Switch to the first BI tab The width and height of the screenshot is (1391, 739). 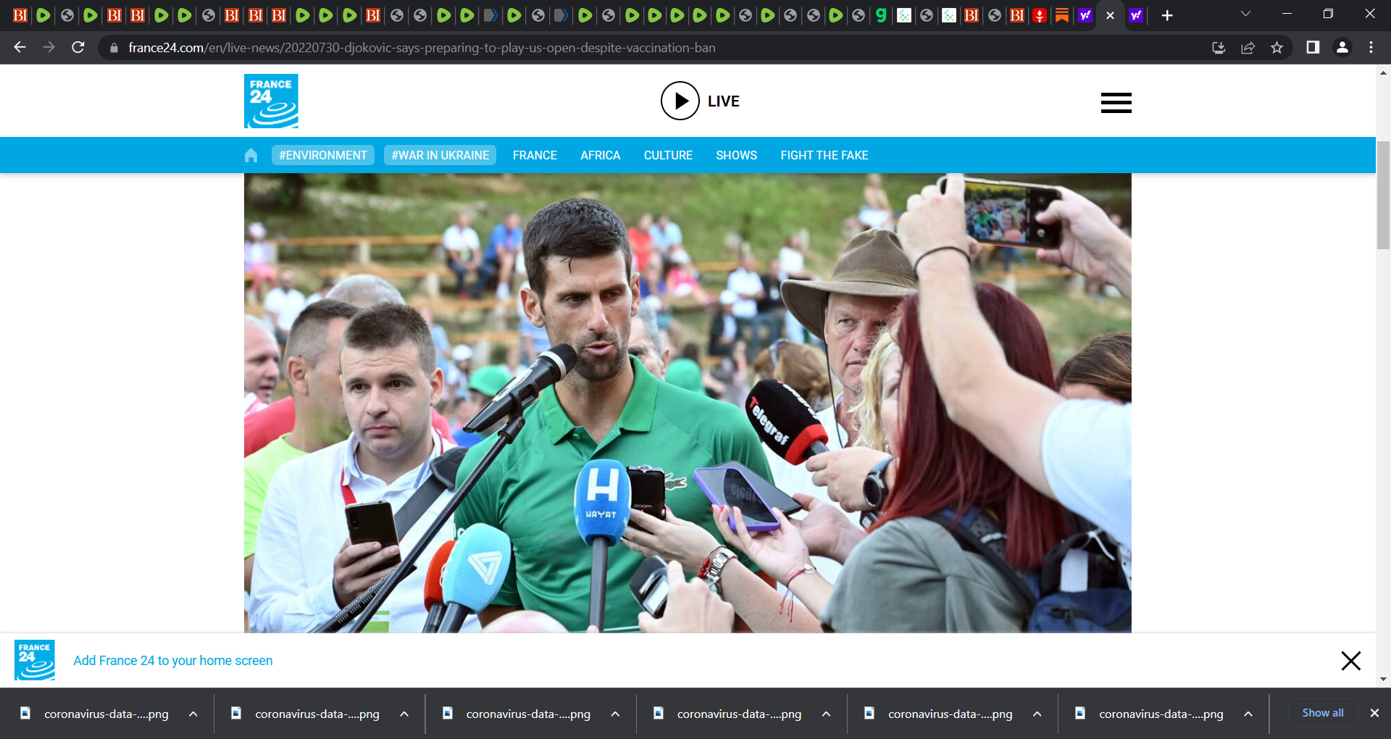point(20,15)
